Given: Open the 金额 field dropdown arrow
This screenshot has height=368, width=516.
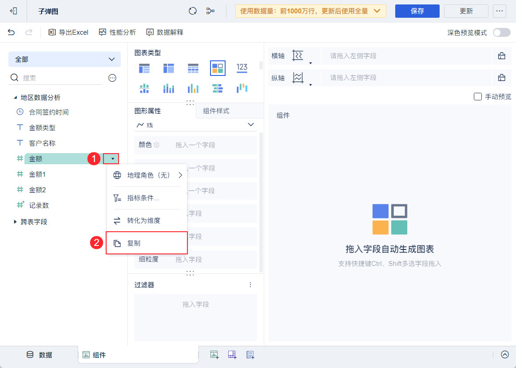Looking at the screenshot, I should click(x=112, y=159).
